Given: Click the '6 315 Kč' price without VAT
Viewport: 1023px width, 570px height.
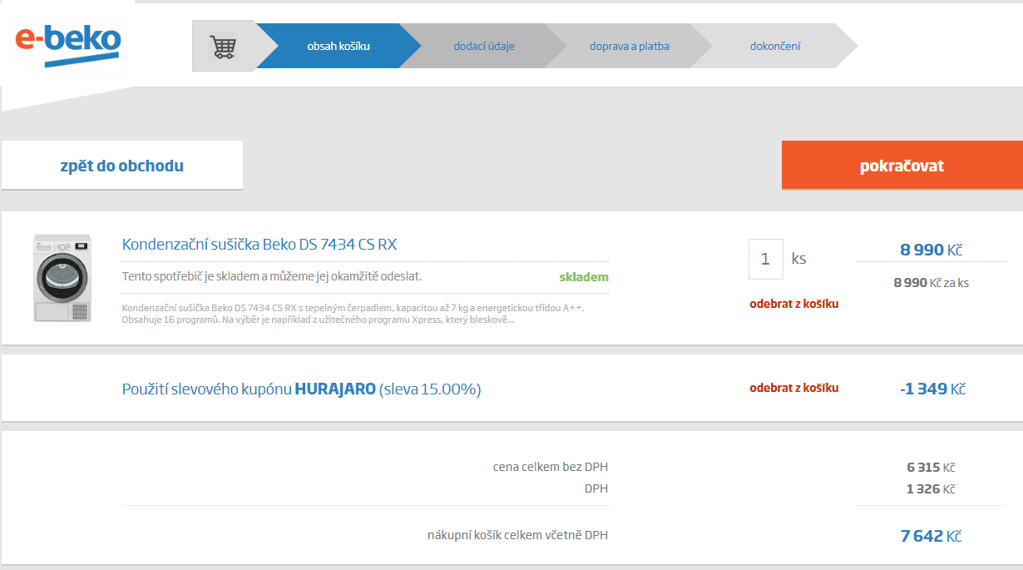Looking at the screenshot, I should tap(931, 468).
